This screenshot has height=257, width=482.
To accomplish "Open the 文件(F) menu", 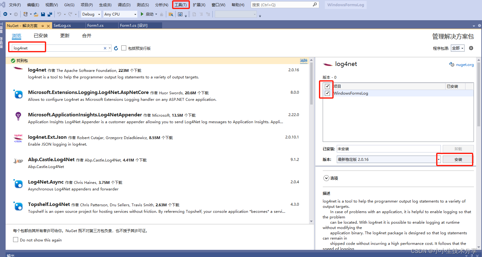I will [x=15, y=5].
